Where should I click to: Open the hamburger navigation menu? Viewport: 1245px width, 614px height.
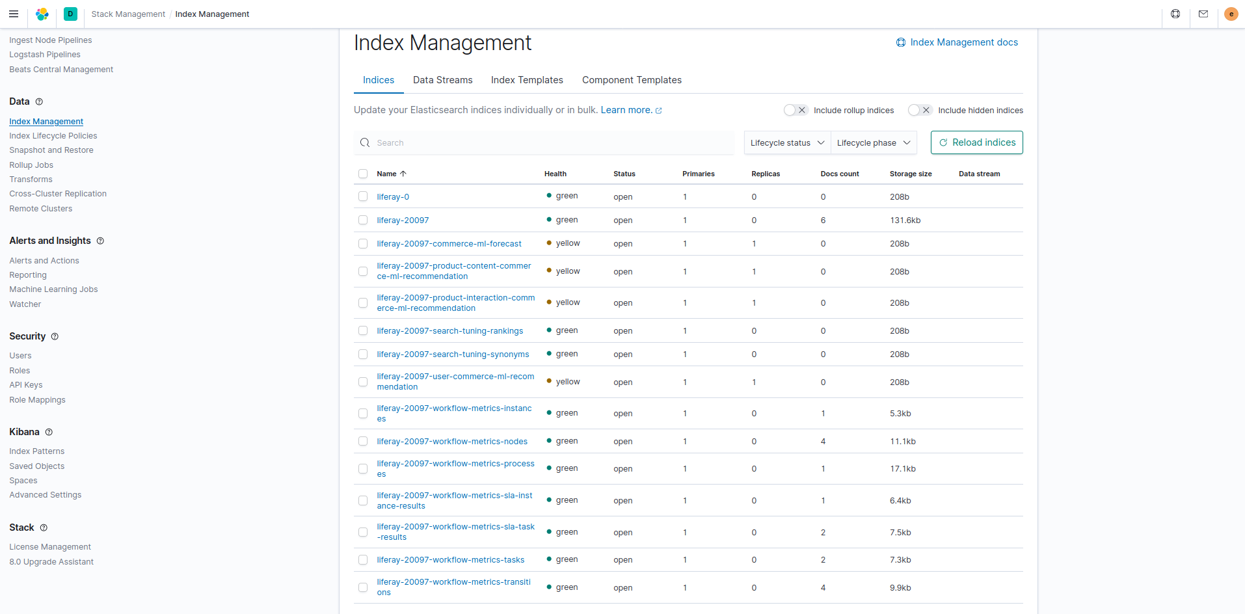14,14
